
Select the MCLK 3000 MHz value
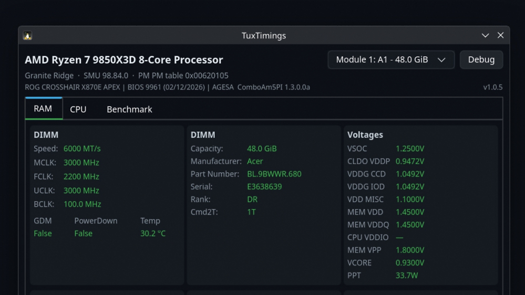[x=81, y=163]
